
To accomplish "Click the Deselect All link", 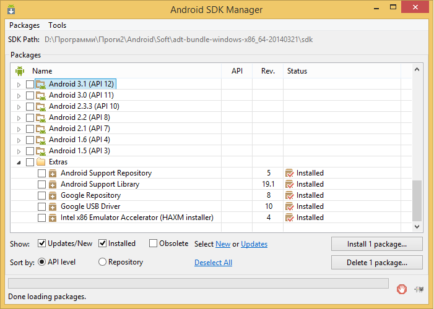I will [213, 262].
